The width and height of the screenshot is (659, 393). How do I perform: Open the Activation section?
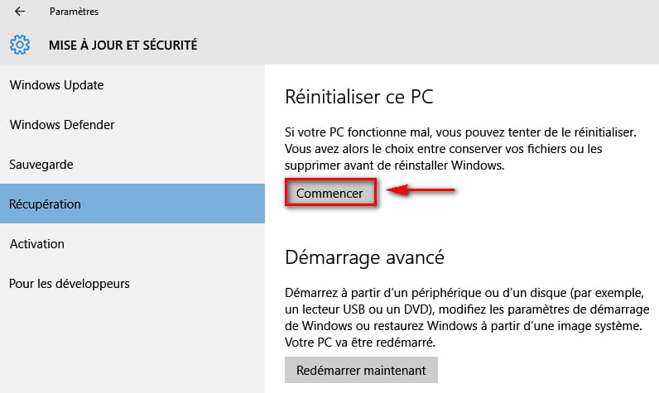tap(37, 244)
